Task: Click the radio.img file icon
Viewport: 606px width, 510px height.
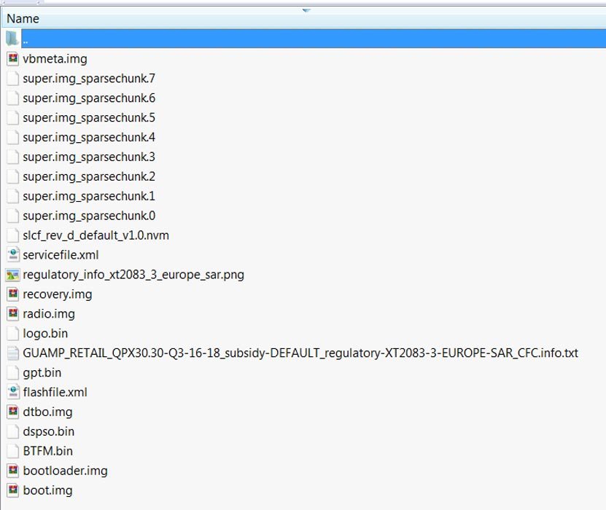Action: (12, 314)
